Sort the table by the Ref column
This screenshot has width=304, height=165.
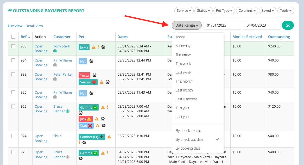point(26,37)
